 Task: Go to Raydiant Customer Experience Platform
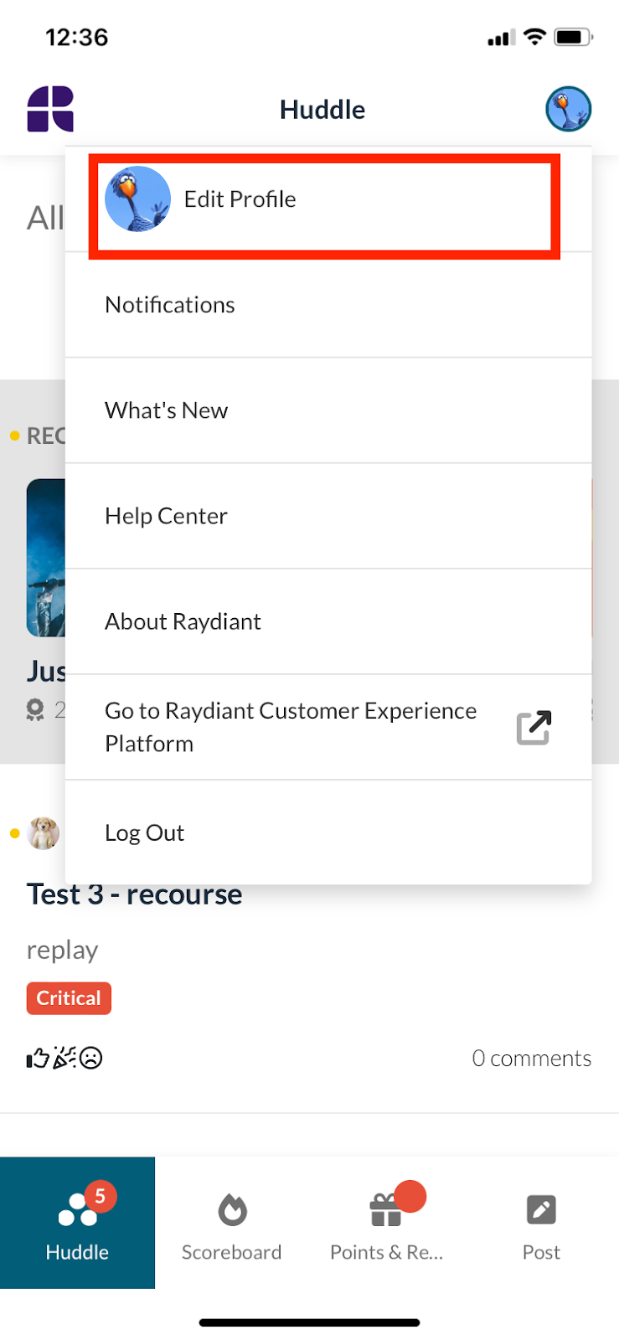328,727
